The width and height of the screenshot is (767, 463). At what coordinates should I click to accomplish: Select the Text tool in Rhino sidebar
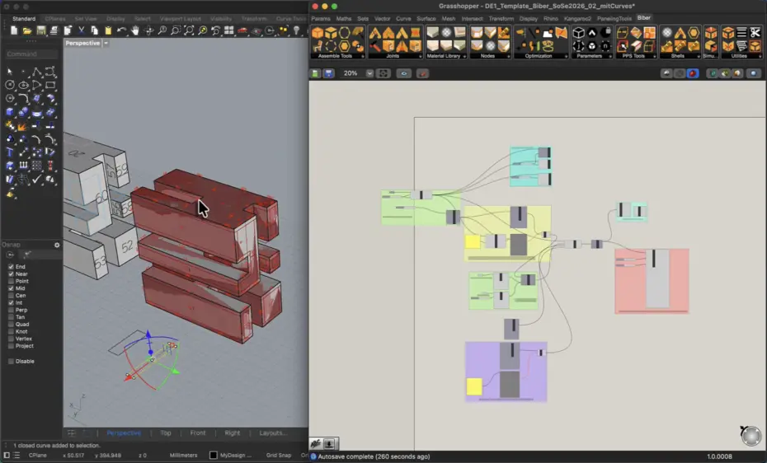click(x=10, y=152)
